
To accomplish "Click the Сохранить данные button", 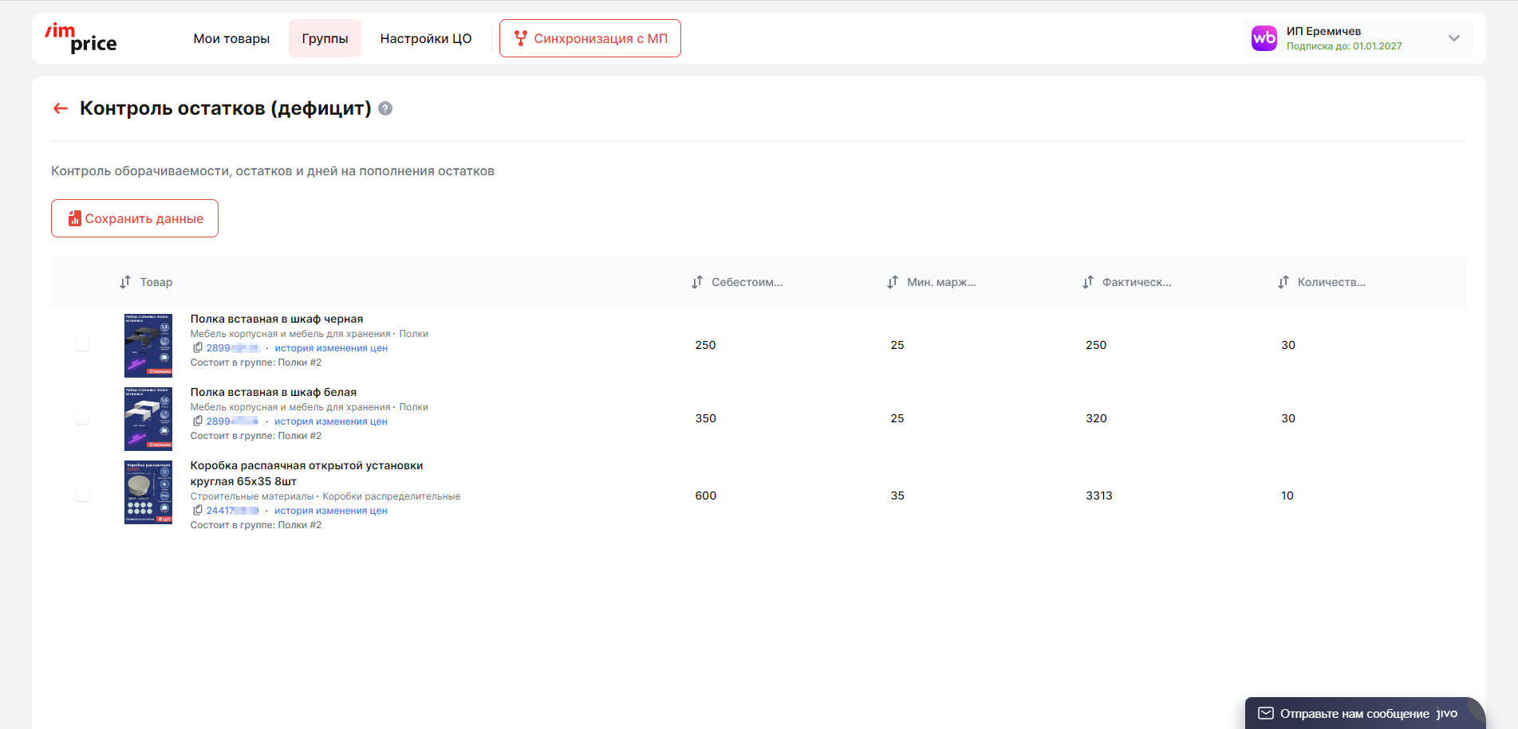I will 135,218.
